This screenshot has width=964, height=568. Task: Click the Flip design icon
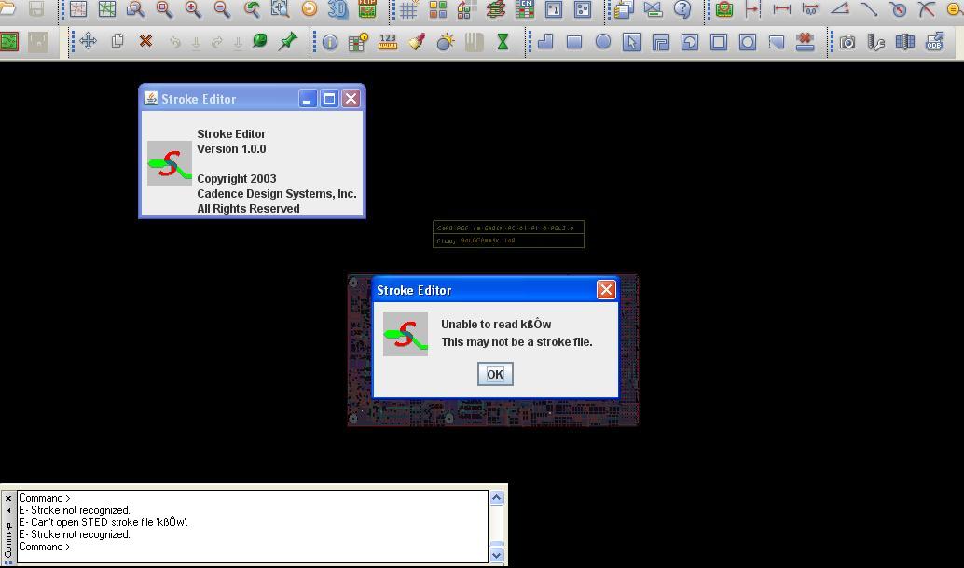(x=367, y=10)
